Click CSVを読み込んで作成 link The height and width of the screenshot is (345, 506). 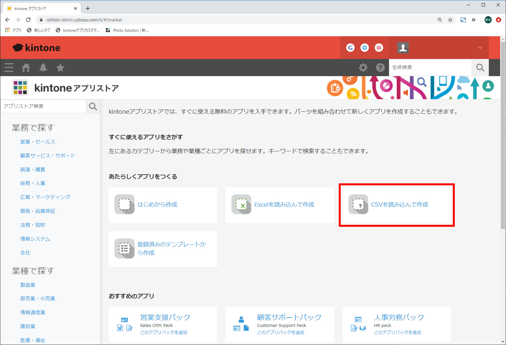pyautogui.click(x=399, y=204)
